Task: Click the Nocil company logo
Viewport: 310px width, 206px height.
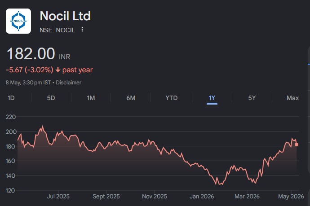Action: pos(18,21)
